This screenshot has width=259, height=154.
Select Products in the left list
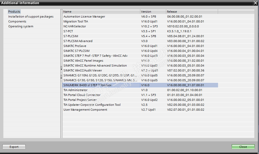[14, 12]
